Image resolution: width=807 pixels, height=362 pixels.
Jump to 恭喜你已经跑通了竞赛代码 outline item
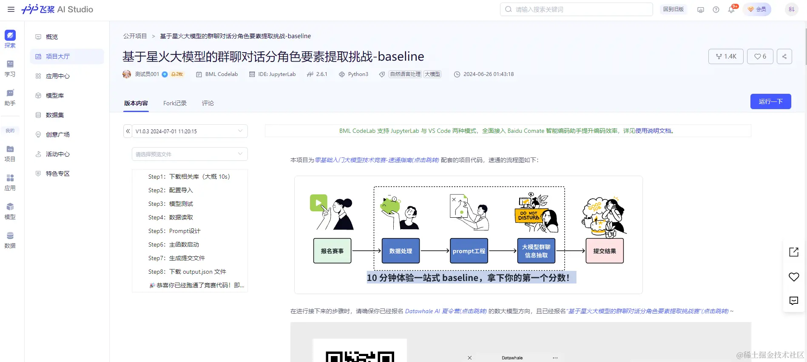pyautogui.click(x=196, y=285)
